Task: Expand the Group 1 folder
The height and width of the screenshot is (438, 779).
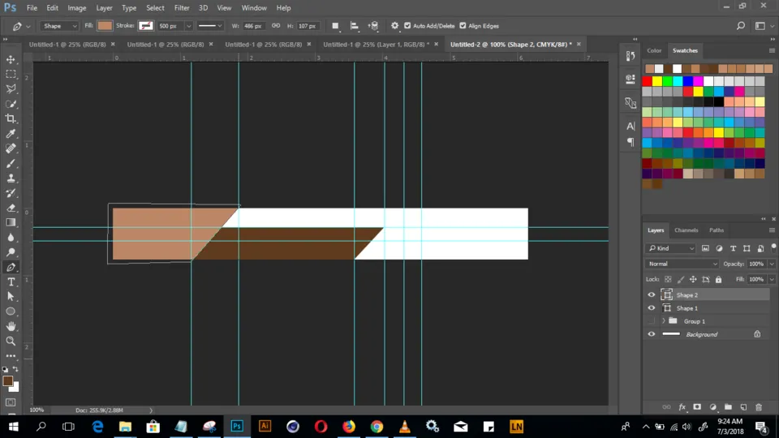Action: pos(663,321)
